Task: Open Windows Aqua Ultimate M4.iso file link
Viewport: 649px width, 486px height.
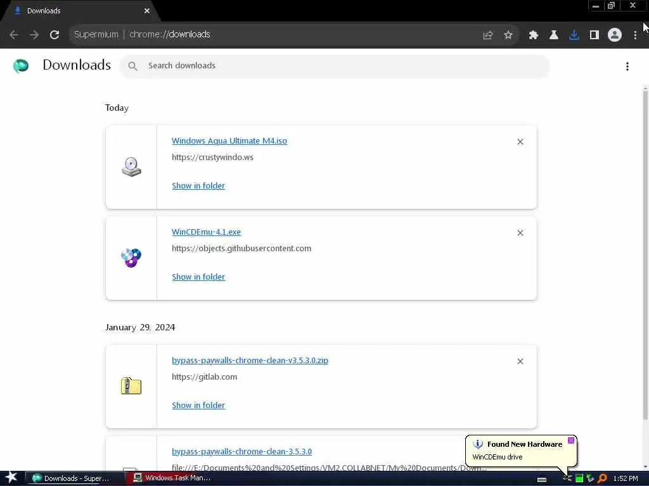Action: click(x=229, y=141)
